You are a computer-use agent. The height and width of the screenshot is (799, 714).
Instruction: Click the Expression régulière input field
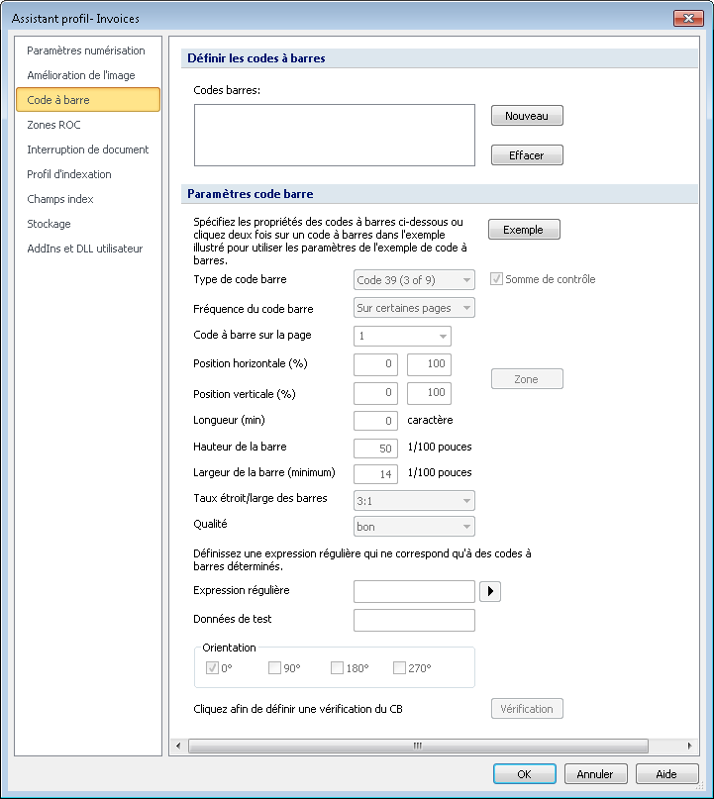[x=414, y=592]
